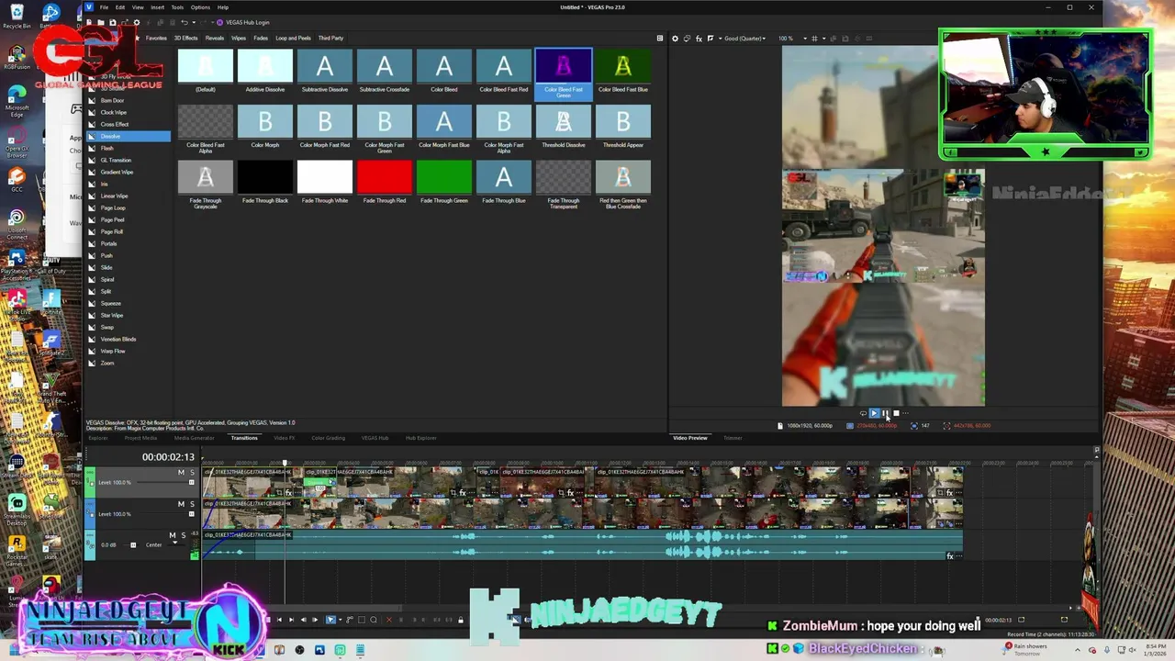Toggle the lock icon in timeline toolbar
Image resolution: width=1175 pixels, height=661 pixels.
(461, 620)
